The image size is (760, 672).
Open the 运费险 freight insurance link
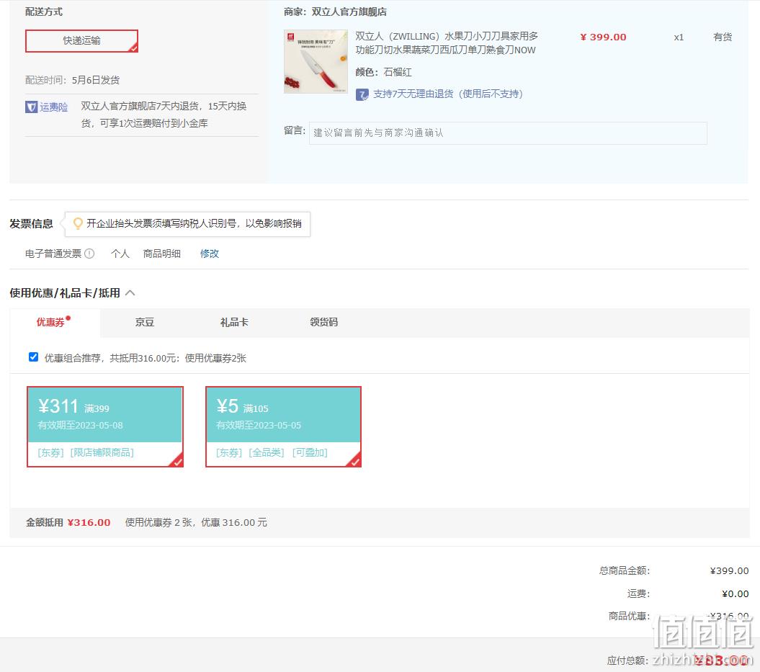(53, 107)
